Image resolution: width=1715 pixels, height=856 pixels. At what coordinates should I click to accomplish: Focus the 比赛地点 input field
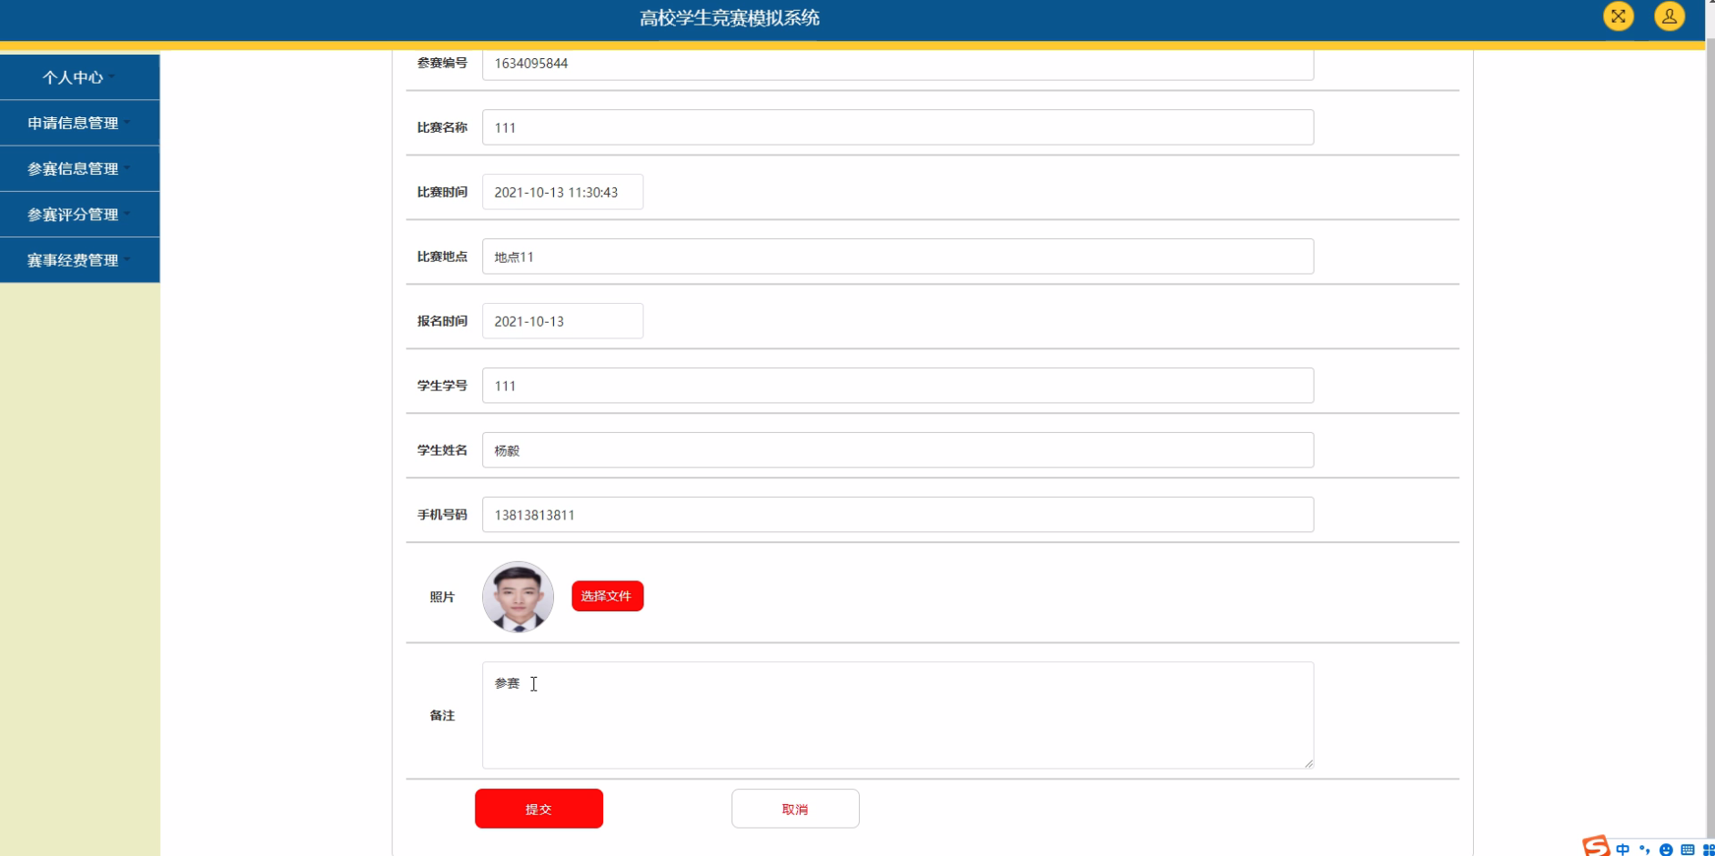tap(898, 257)
